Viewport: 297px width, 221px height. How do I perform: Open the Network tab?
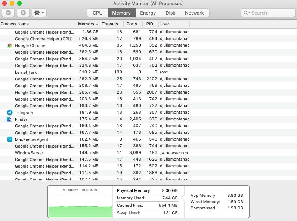[194, 13]
